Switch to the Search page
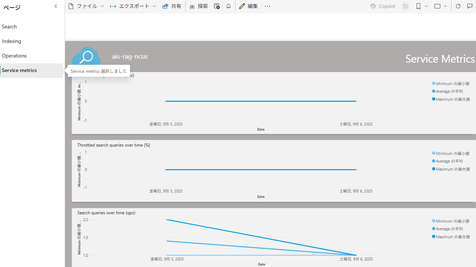476x267 pixels. coord(31,27)
